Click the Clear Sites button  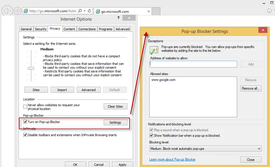[x=115, y=106]
